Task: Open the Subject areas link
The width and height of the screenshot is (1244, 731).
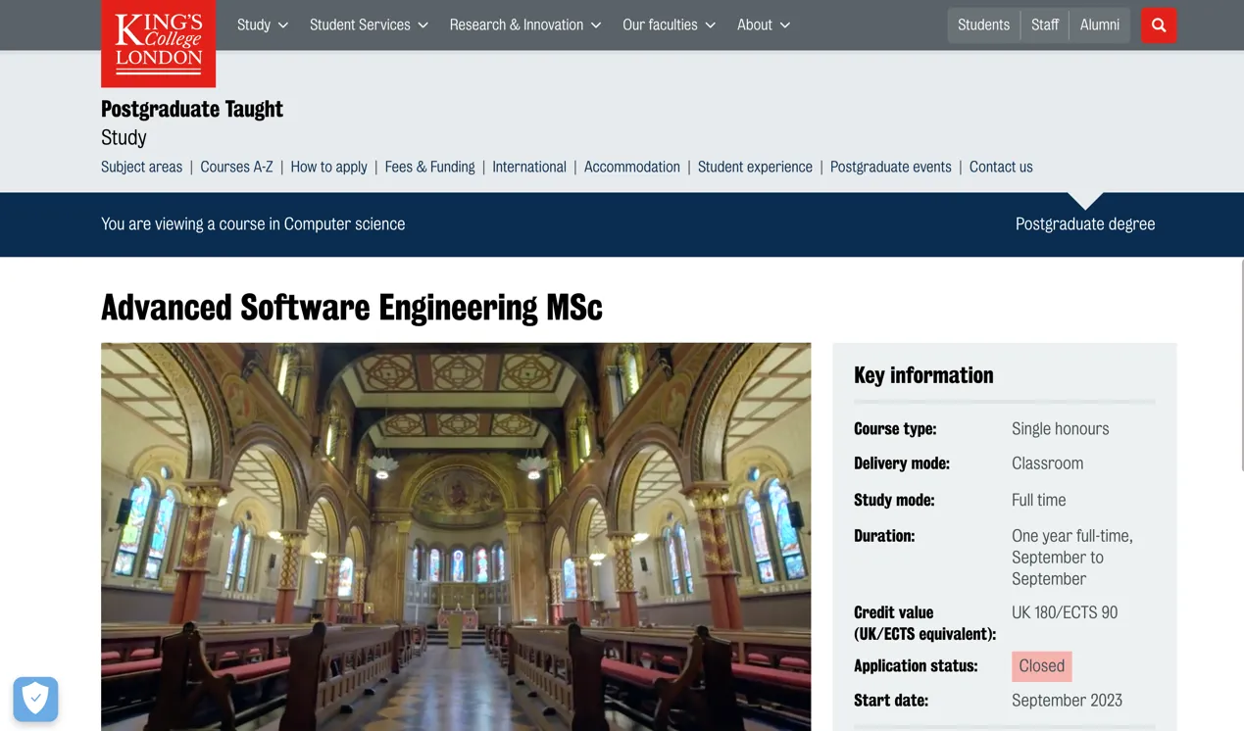Action: tap(141, 167)
